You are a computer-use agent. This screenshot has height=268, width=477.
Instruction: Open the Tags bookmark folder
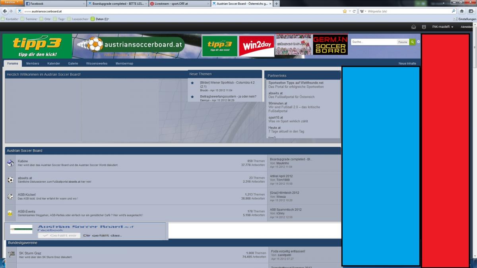[60, 19]
